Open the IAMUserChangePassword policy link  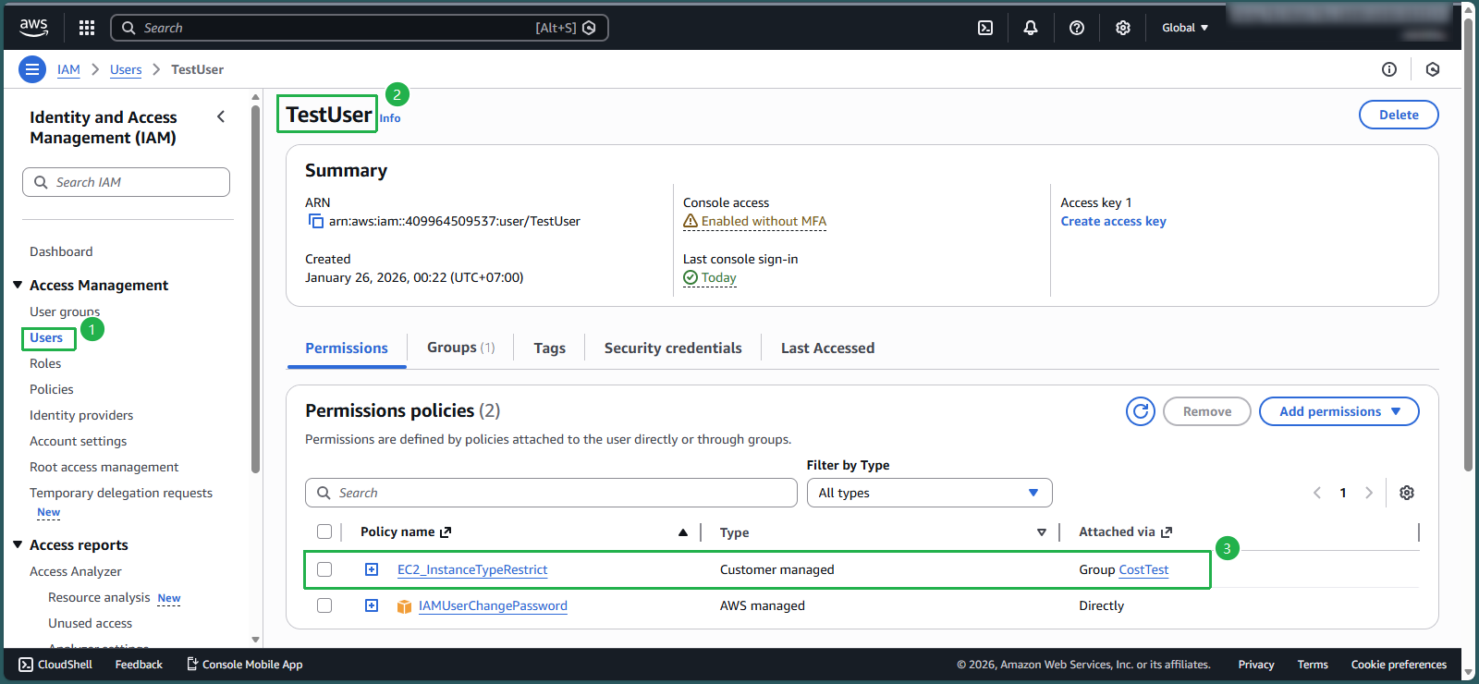pyautogui.click(x=493, y=605)
